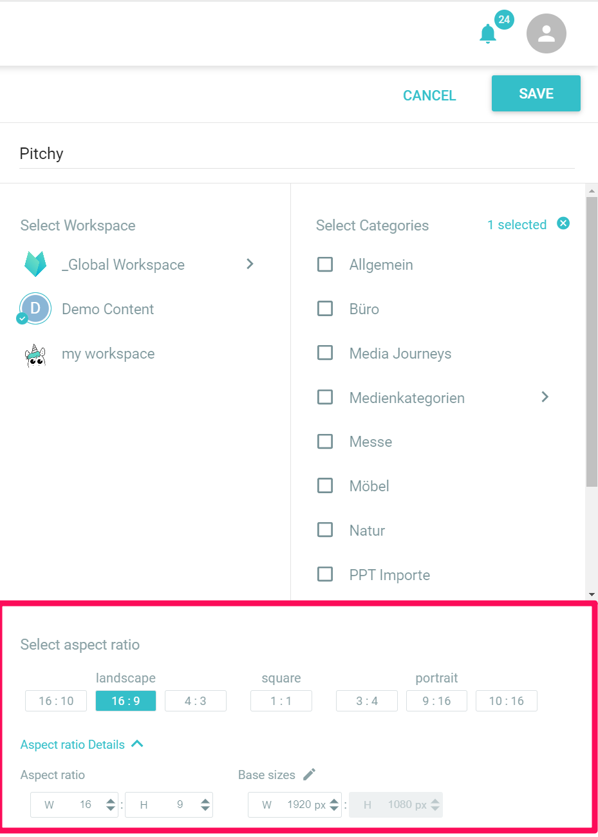Increase aspect ratio width stepper arrow
This screenshot has width=598, height=837.
pyautogui.click(x=111, y=800)
